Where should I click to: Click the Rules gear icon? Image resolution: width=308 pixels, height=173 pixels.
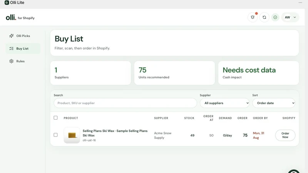tap(12, 61)
